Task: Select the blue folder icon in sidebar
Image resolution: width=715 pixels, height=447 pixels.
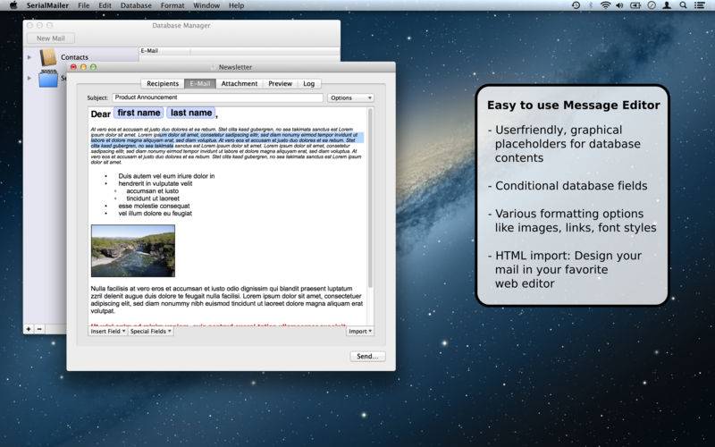Action: 48,79
